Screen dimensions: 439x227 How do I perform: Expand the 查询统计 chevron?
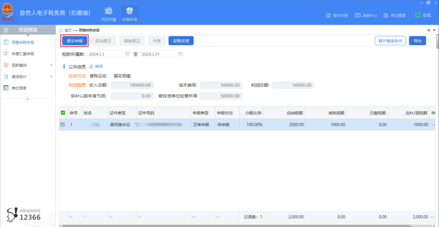coord(51,76)
